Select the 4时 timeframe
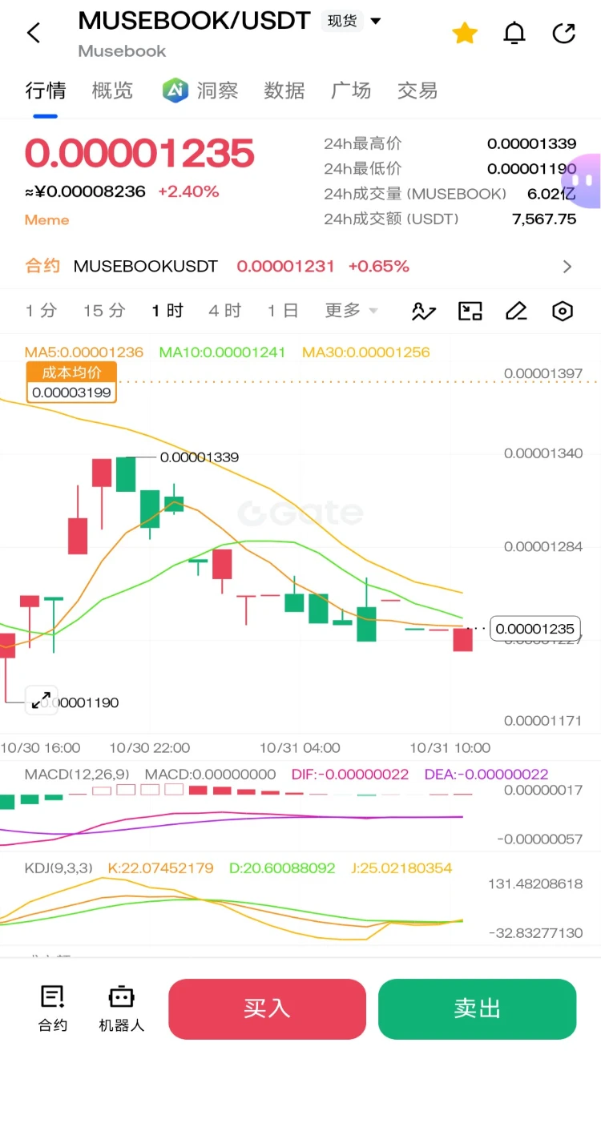The height and width of the screenshot is (1127, 601). [225, 311]
